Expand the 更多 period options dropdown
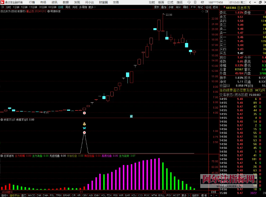 pyautogui.click(x=92, y=7)
